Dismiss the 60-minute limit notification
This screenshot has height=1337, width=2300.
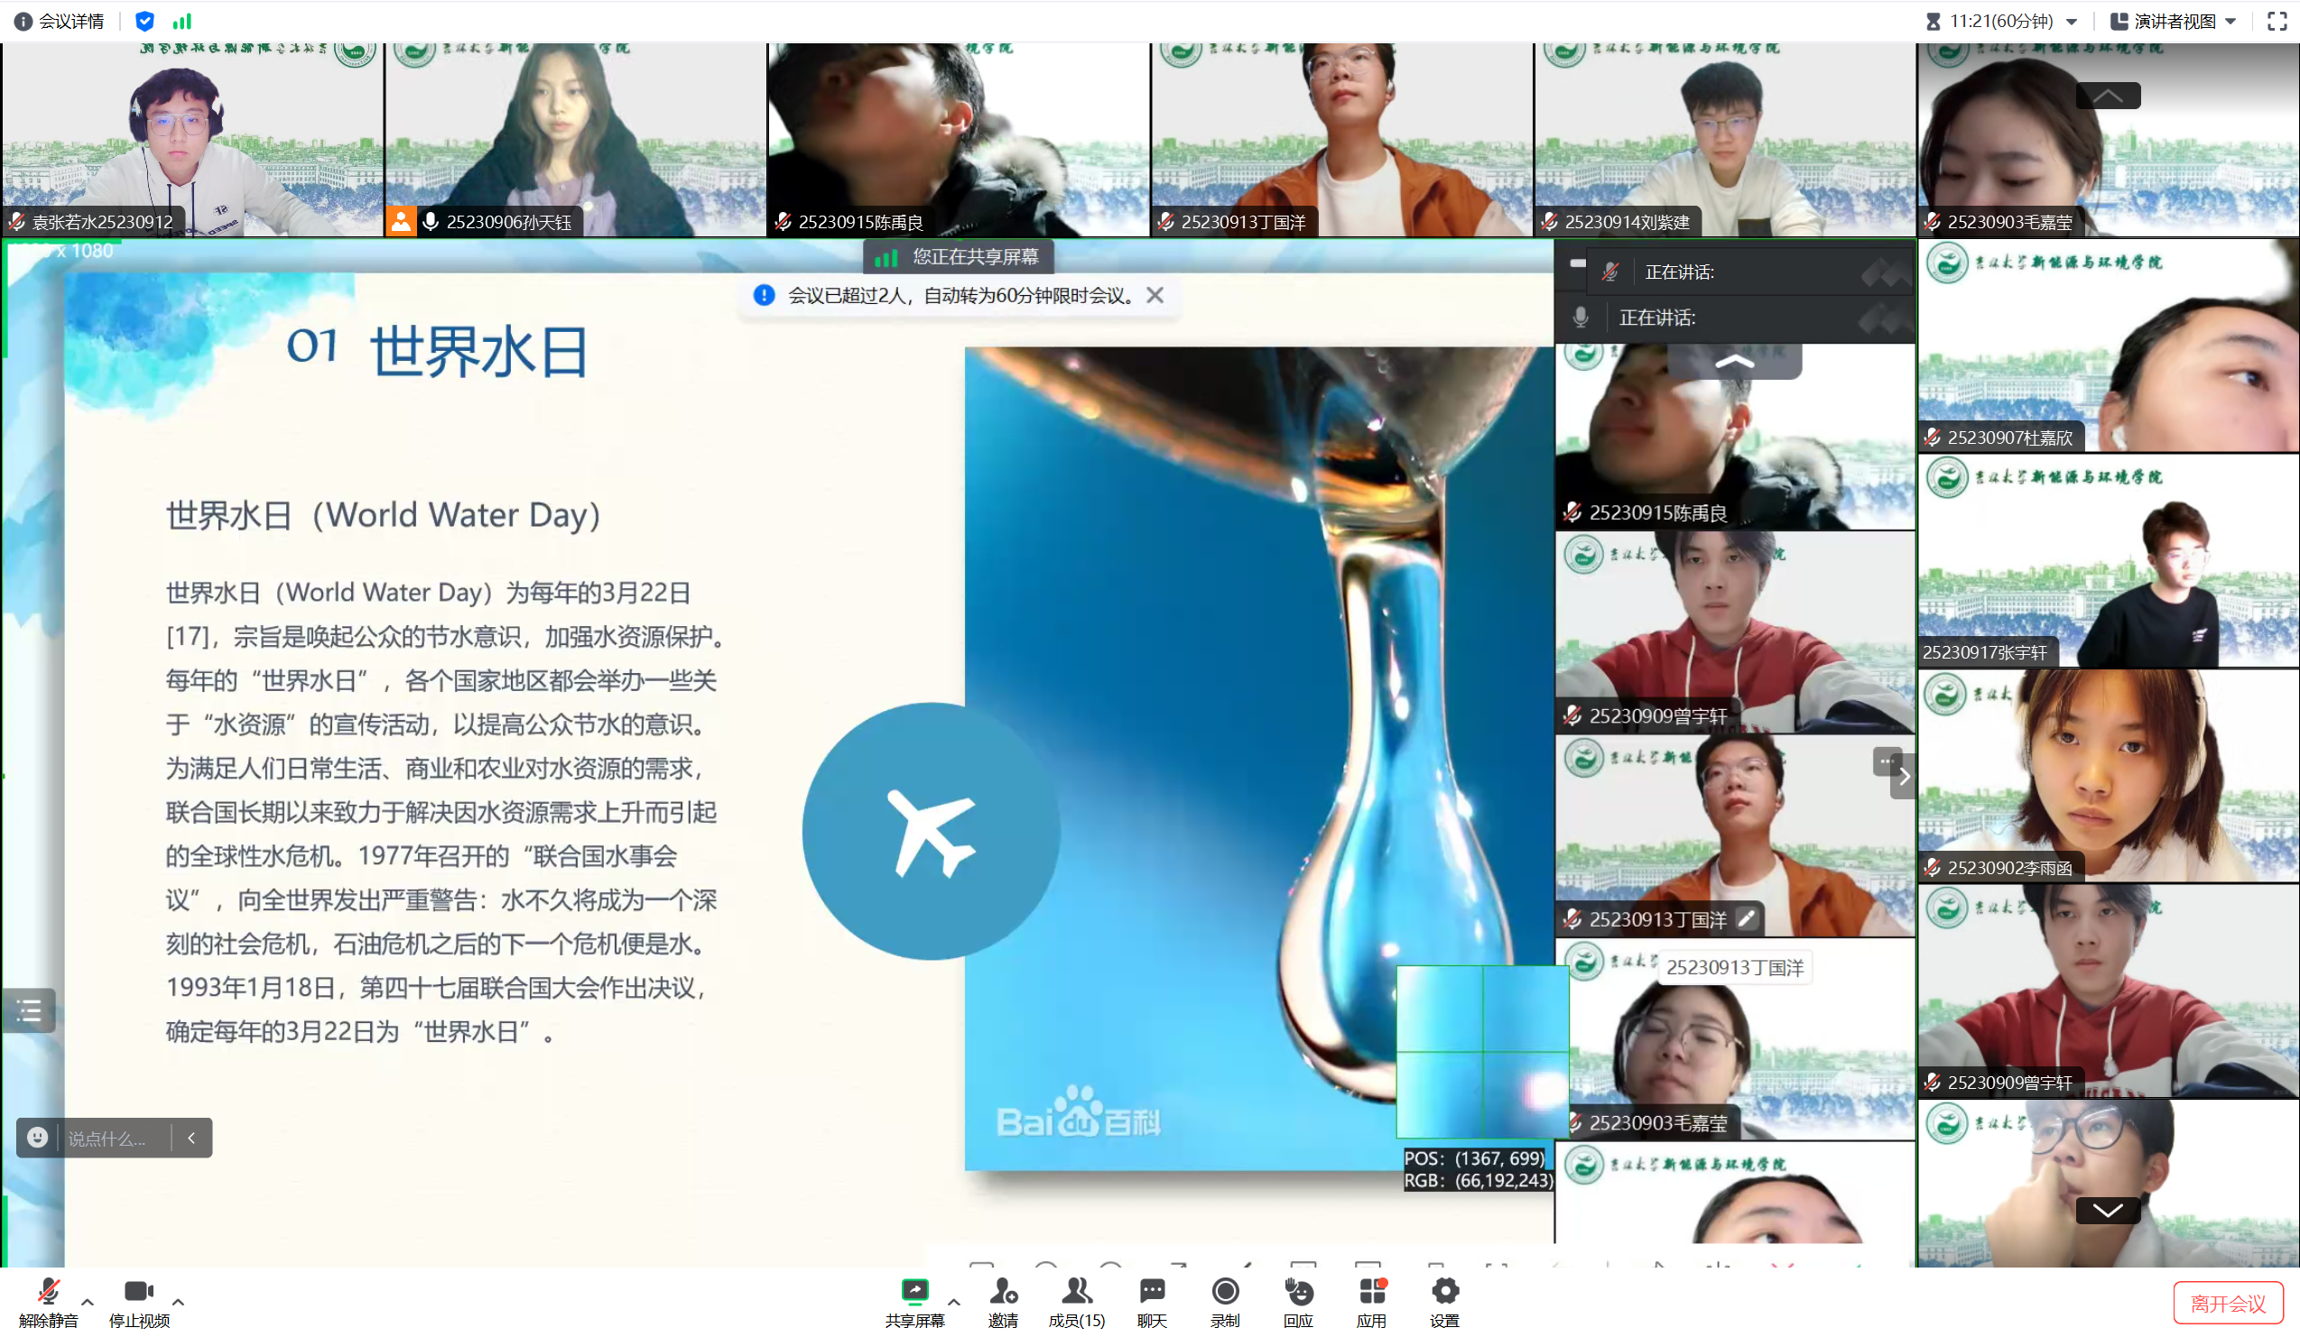(1155, 295)
